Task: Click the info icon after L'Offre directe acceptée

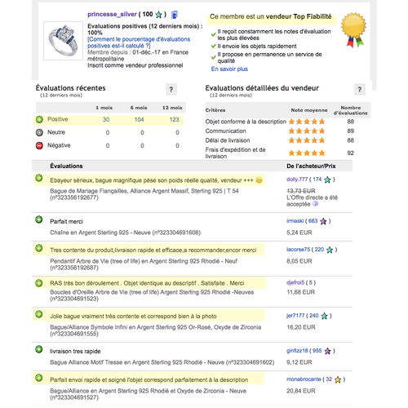Action: pos(315,204)
